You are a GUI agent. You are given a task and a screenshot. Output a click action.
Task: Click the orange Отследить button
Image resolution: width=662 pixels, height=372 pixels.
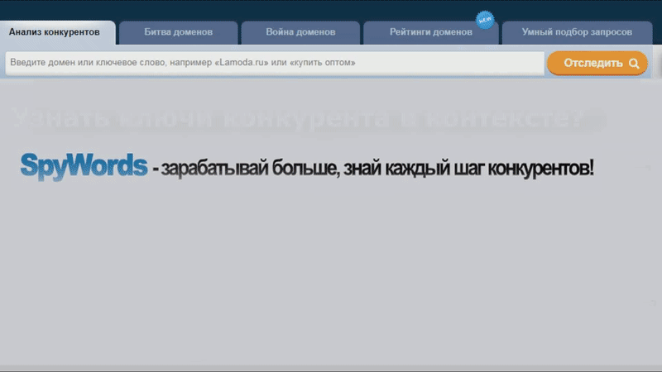click(x=597, y=64)
